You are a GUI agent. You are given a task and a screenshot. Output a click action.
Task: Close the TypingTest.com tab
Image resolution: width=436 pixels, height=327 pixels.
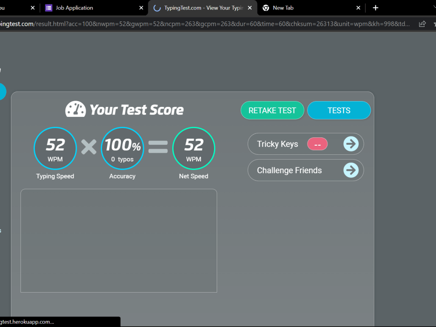pyautogui.click(x=250, y=8)
